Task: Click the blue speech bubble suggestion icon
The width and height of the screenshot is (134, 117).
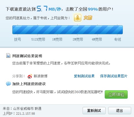Action: (8, 84)
